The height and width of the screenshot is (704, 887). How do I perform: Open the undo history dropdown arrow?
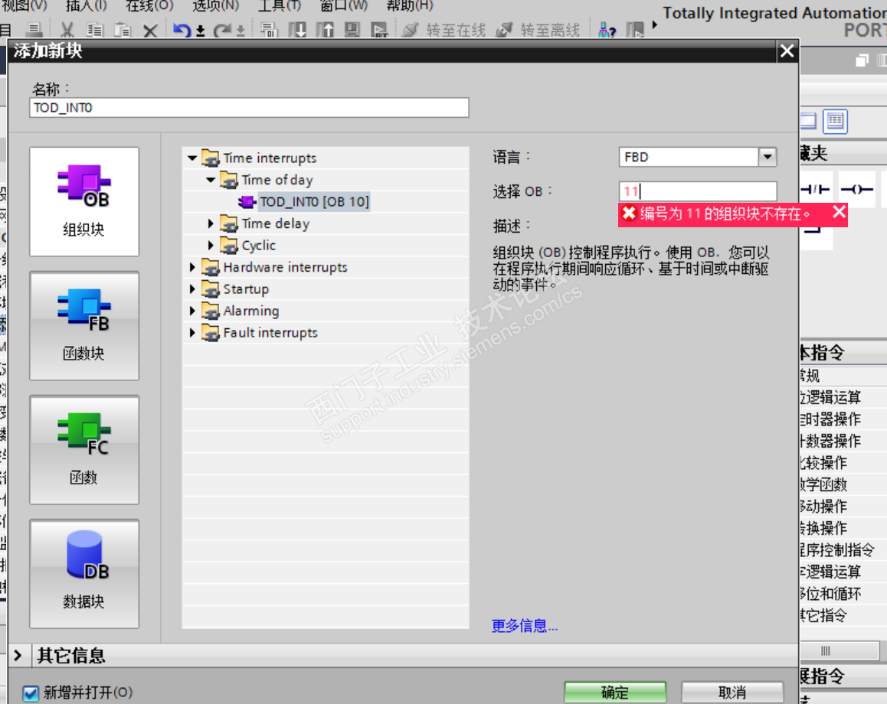[x=200, y=31]
